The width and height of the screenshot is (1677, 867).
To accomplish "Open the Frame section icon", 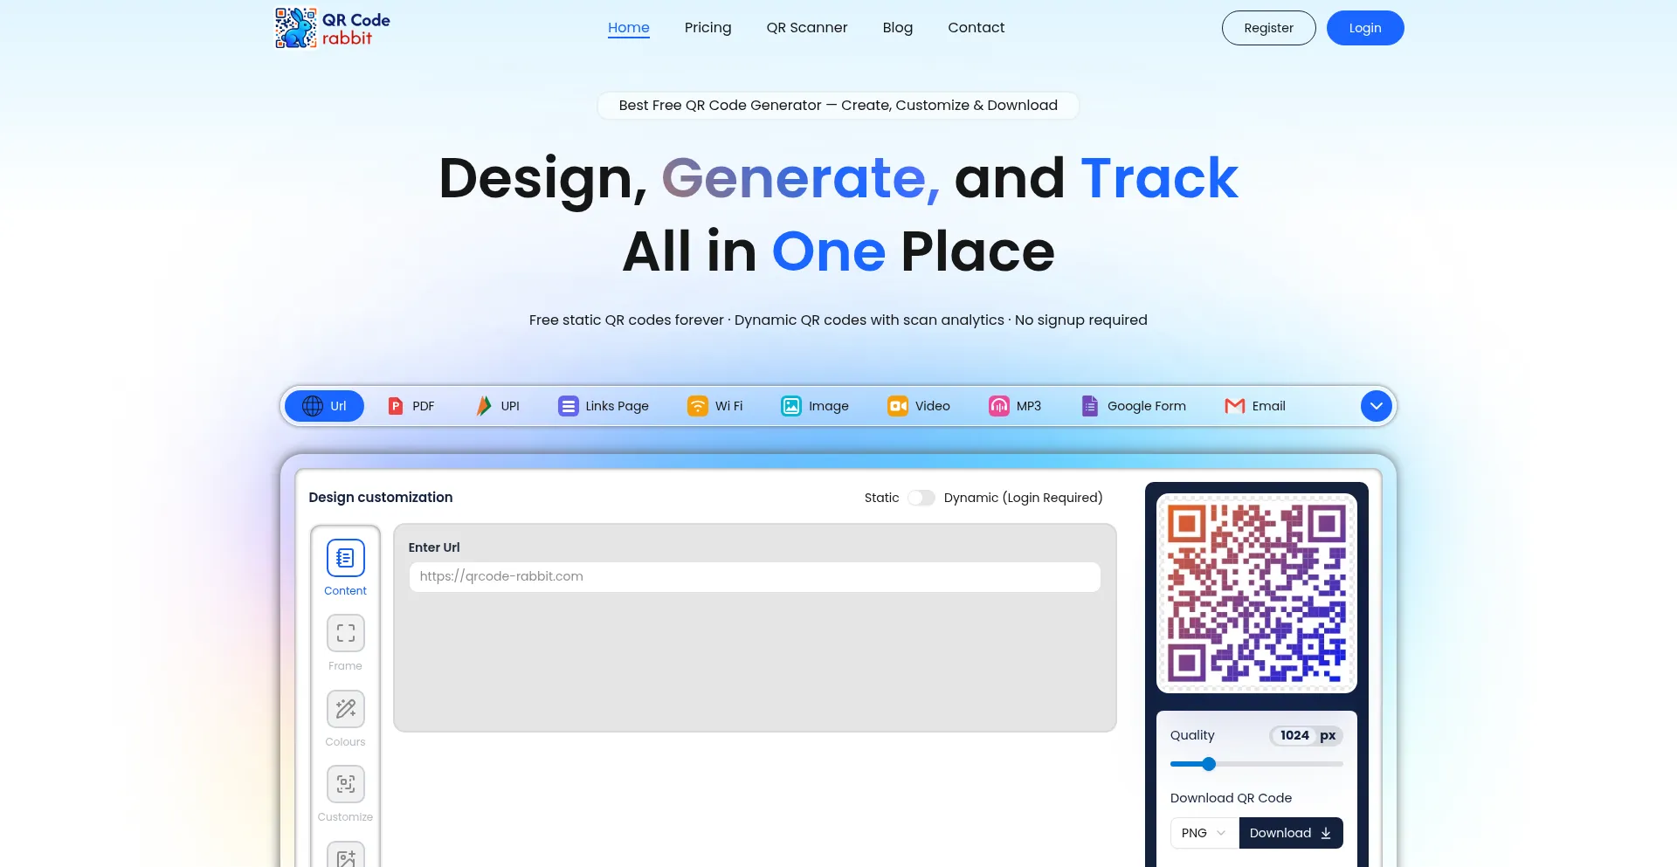I will [x=346, y=633].
